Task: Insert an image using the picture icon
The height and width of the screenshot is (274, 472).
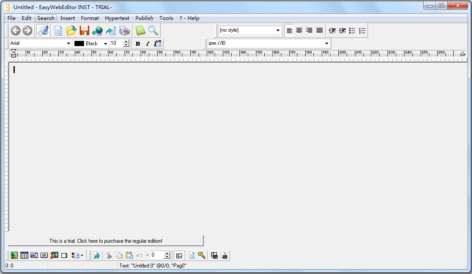Action: 14,256
